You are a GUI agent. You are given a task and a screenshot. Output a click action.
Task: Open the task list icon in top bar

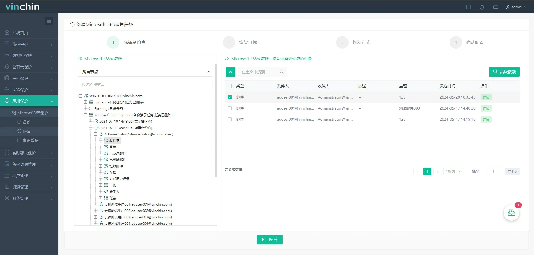point(469,7)
